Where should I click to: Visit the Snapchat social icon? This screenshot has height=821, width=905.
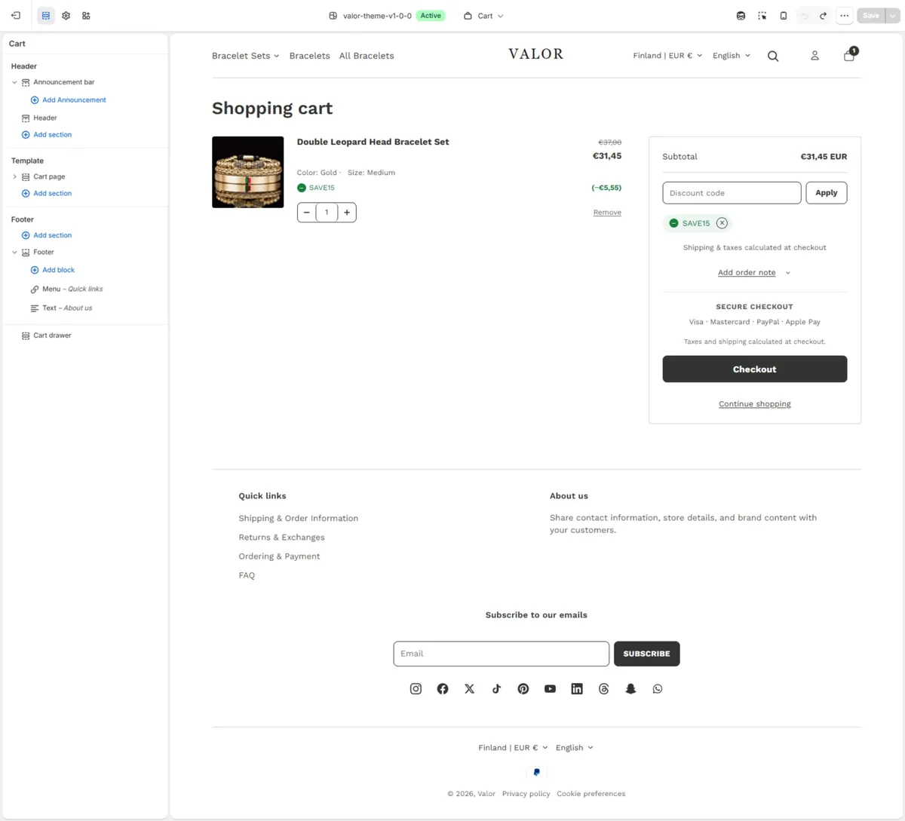click(x=630, y=689)
